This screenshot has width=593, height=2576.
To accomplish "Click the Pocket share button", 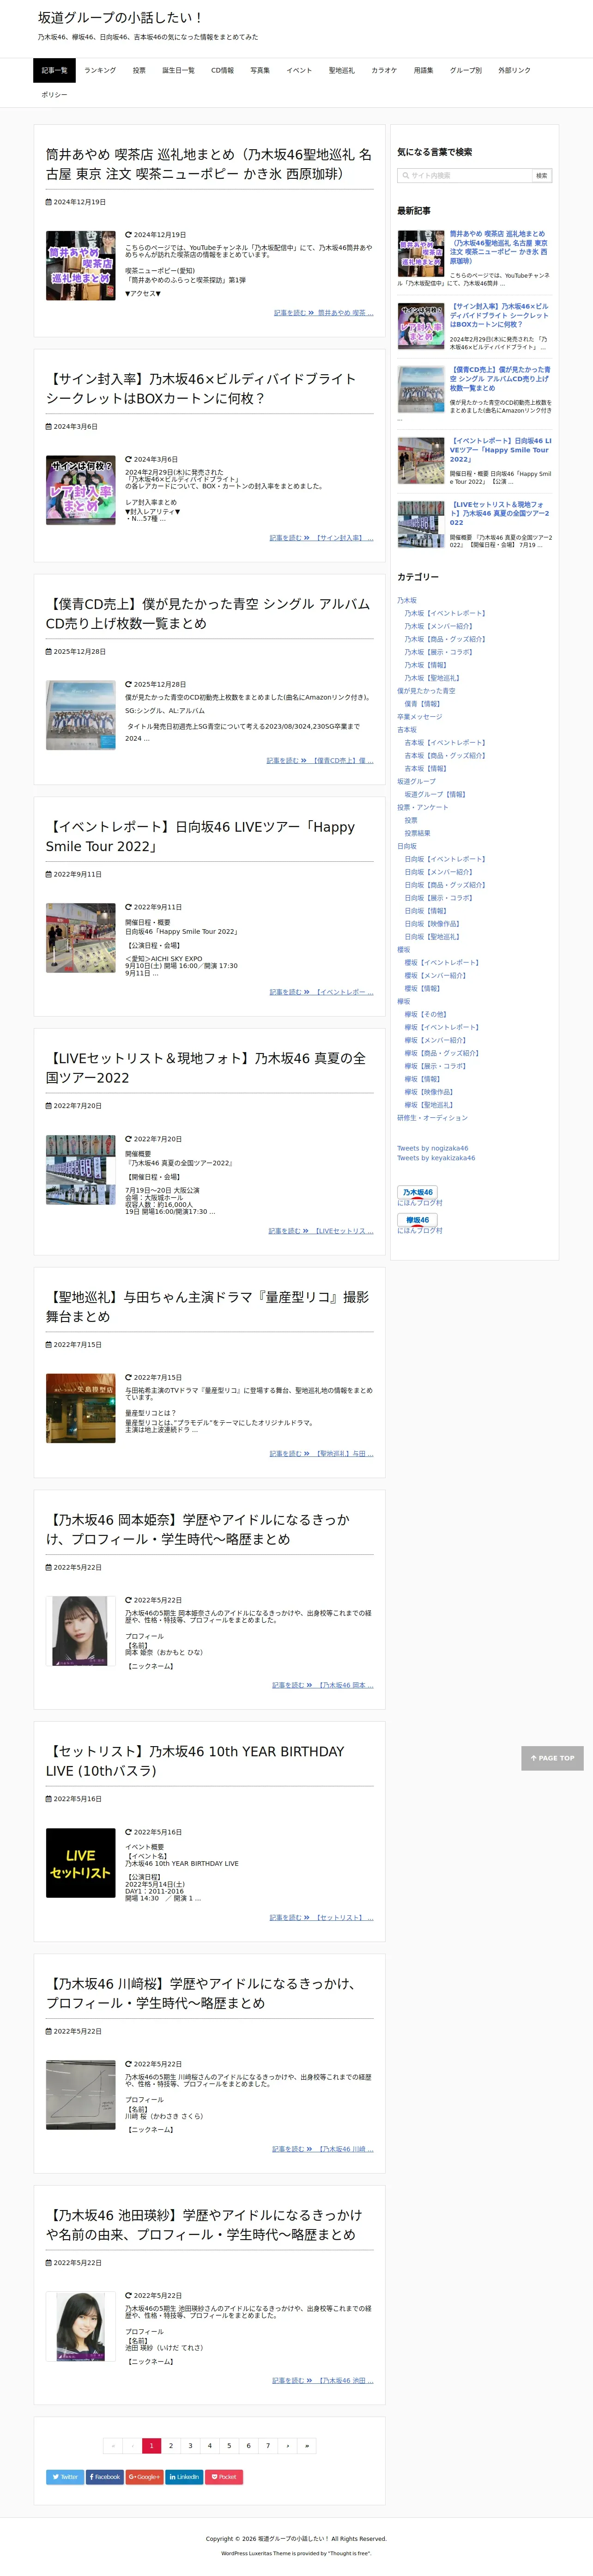I will click(223, 2476).
